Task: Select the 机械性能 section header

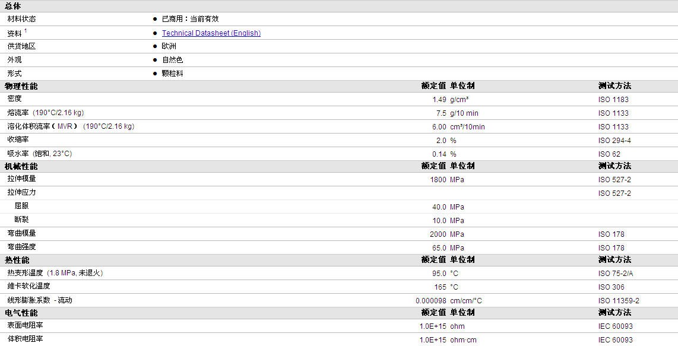Action: click(21, 166)
